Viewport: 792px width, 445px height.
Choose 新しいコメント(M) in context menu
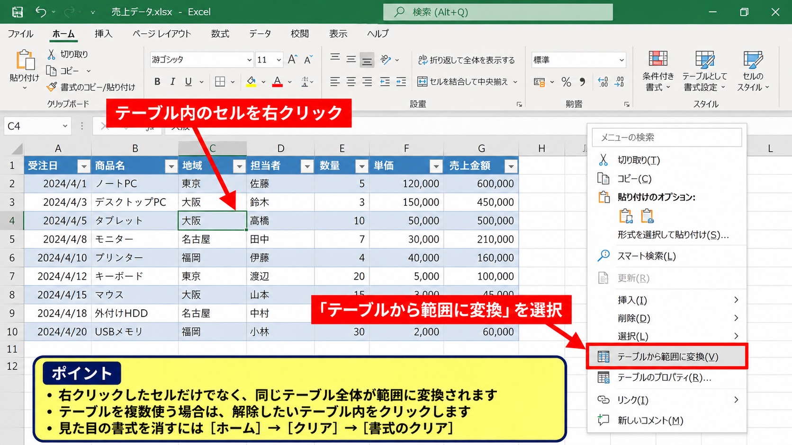click(x=667, y=420)
